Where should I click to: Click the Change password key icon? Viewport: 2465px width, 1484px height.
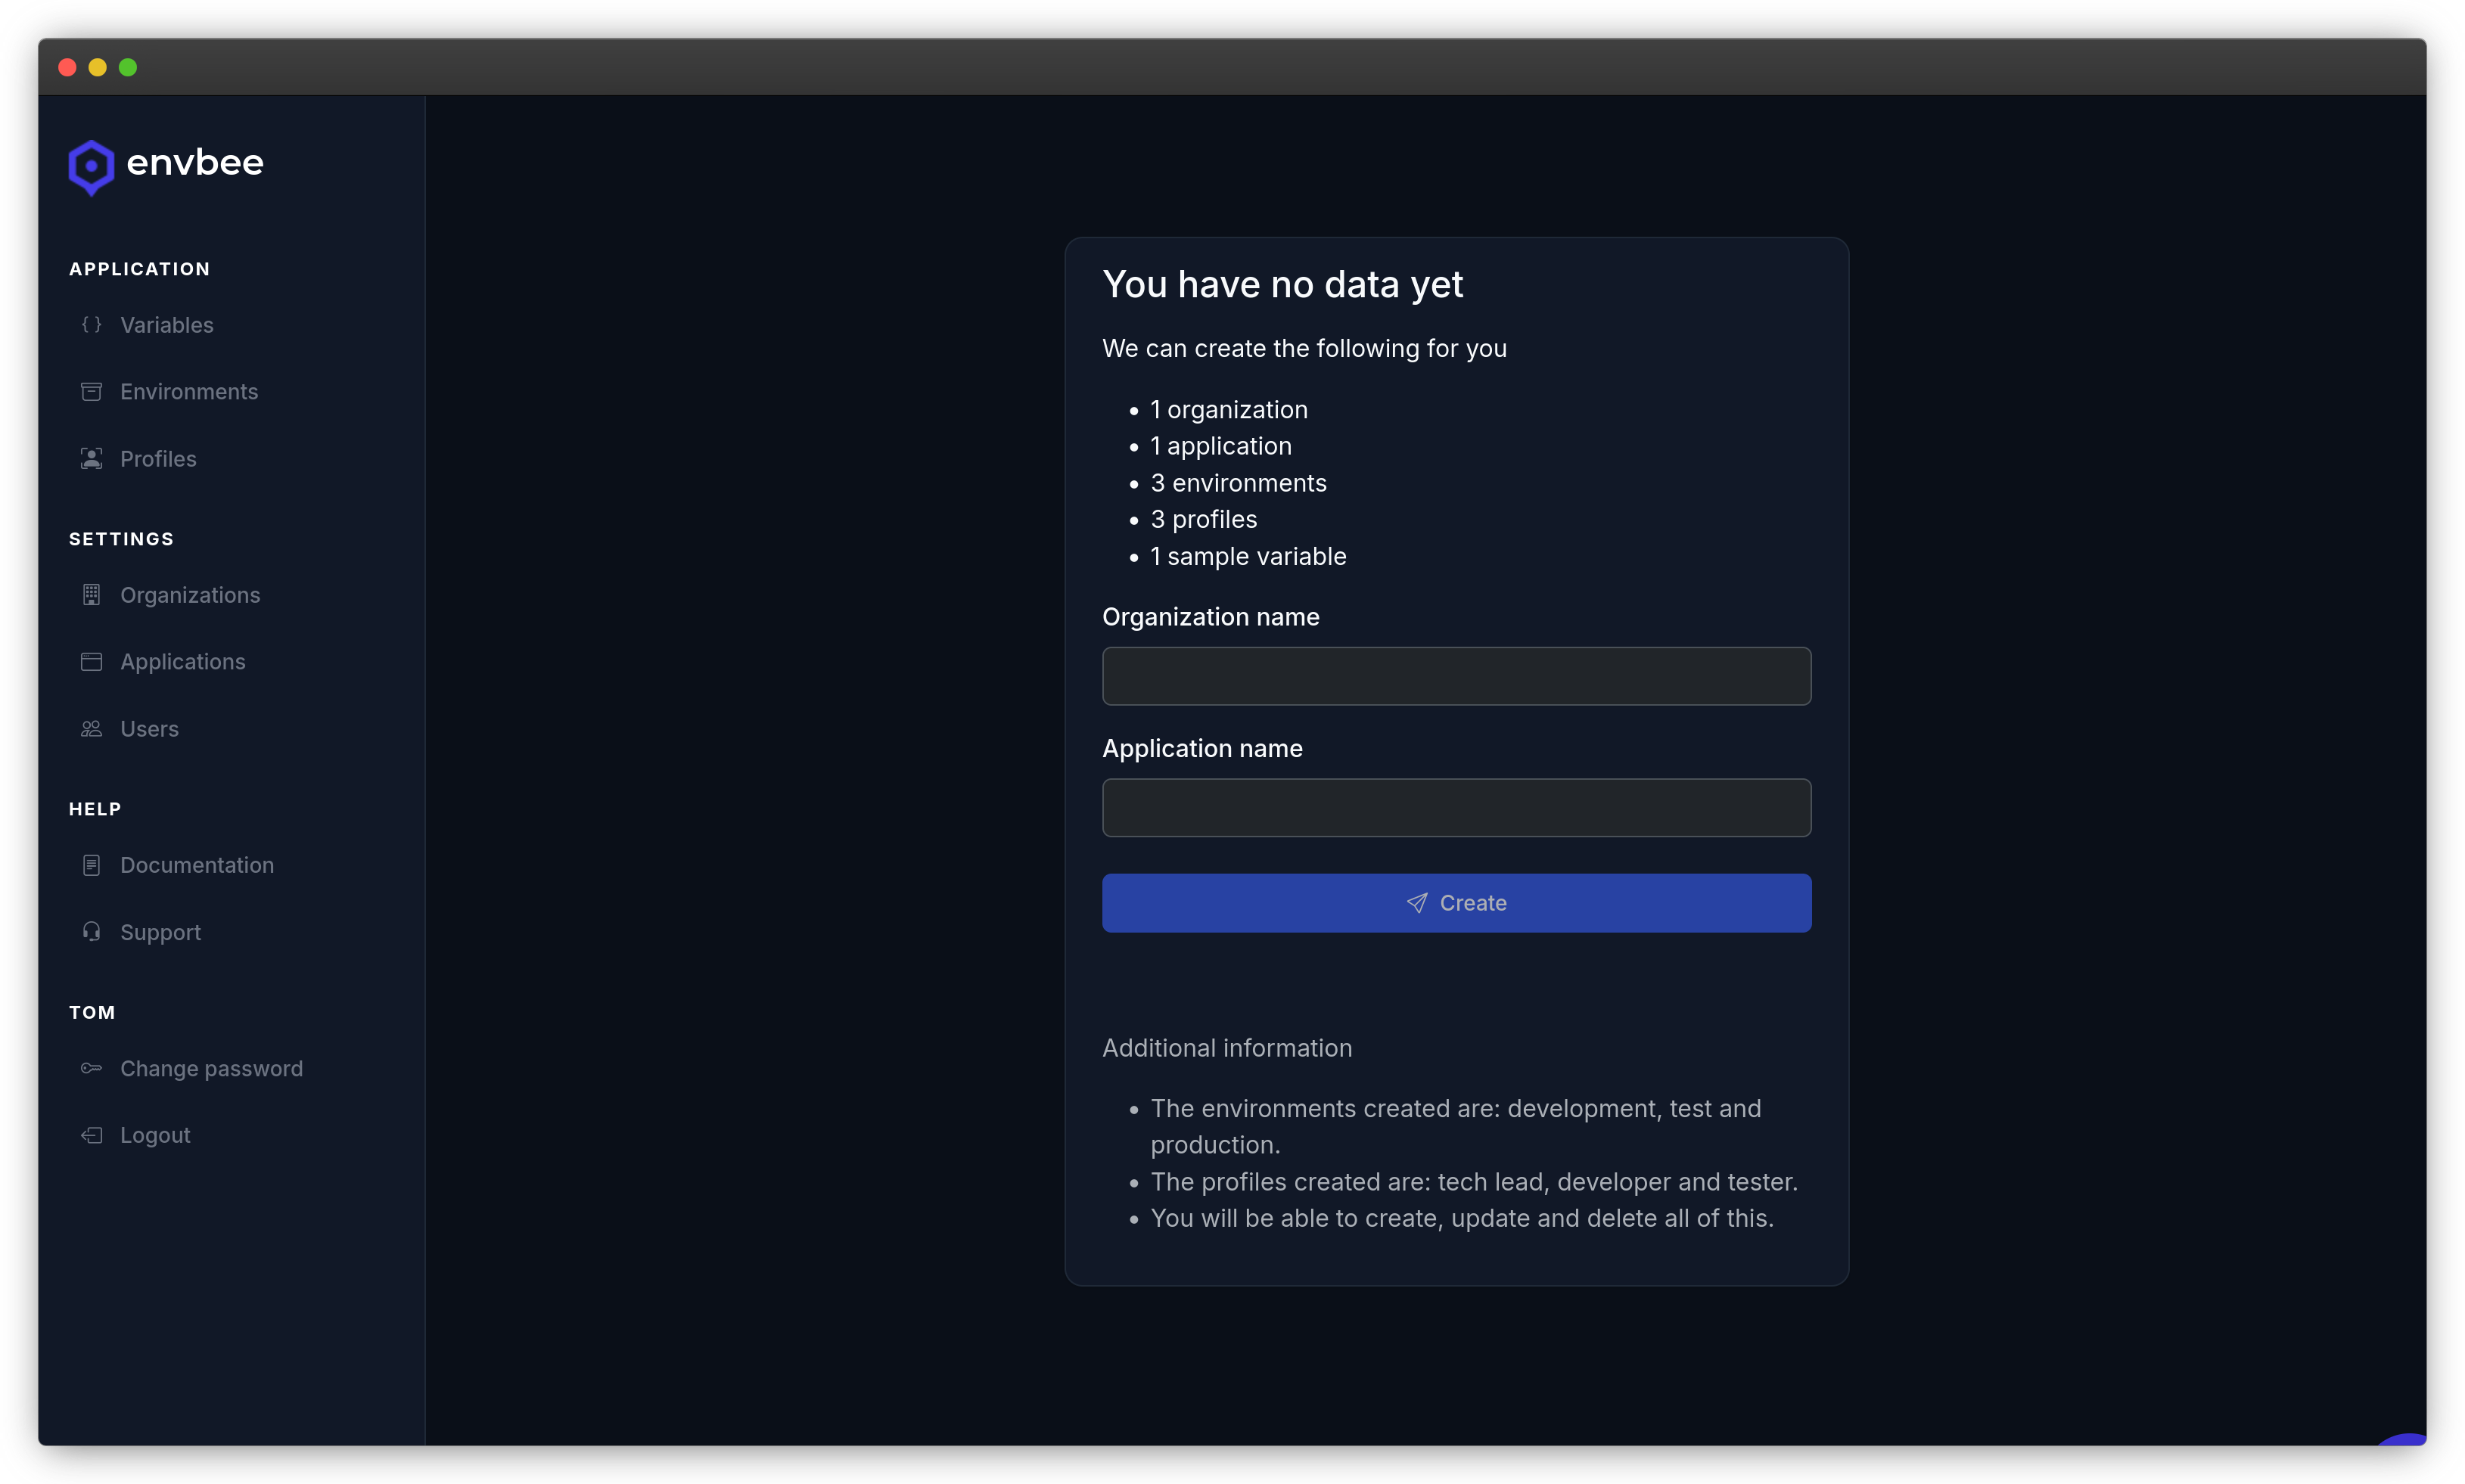[x=91, y=1068]
